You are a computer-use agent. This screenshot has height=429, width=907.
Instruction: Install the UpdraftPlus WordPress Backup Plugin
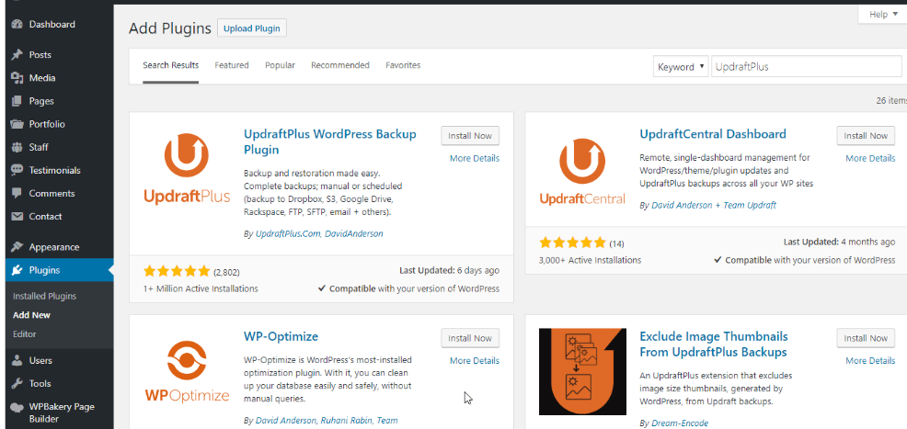point(470,136)
